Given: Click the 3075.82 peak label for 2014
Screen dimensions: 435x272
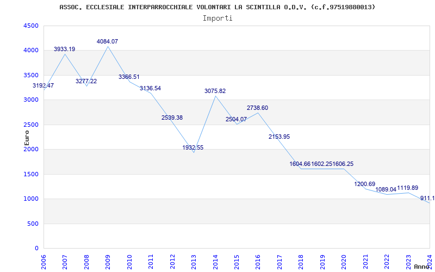Looking at the screenshot, I should click(215, 91).
